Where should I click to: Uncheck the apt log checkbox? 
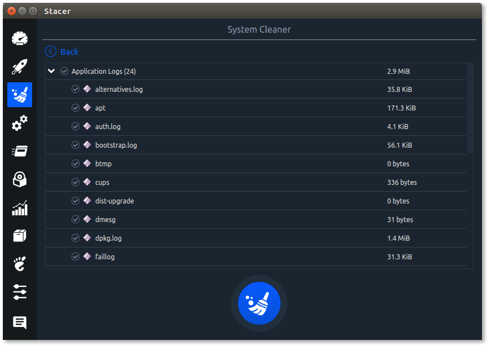click(76, 108)
